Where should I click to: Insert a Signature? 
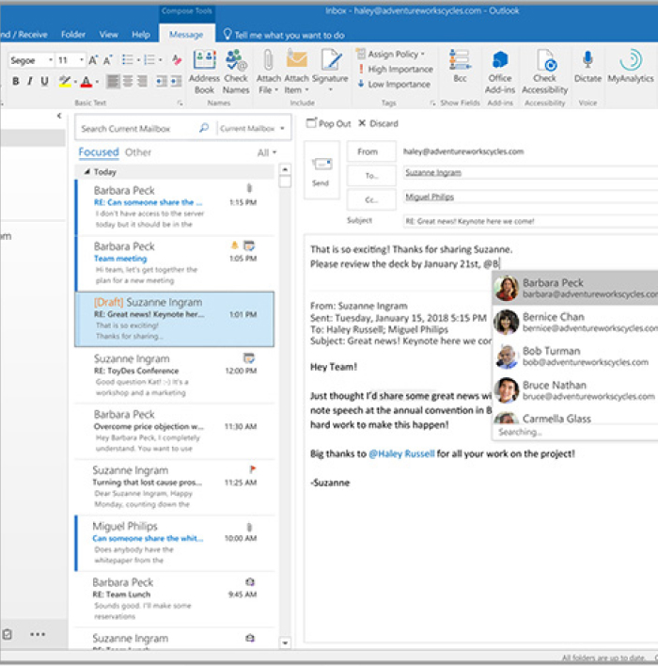pyautogui.click(x=330, y=71)
